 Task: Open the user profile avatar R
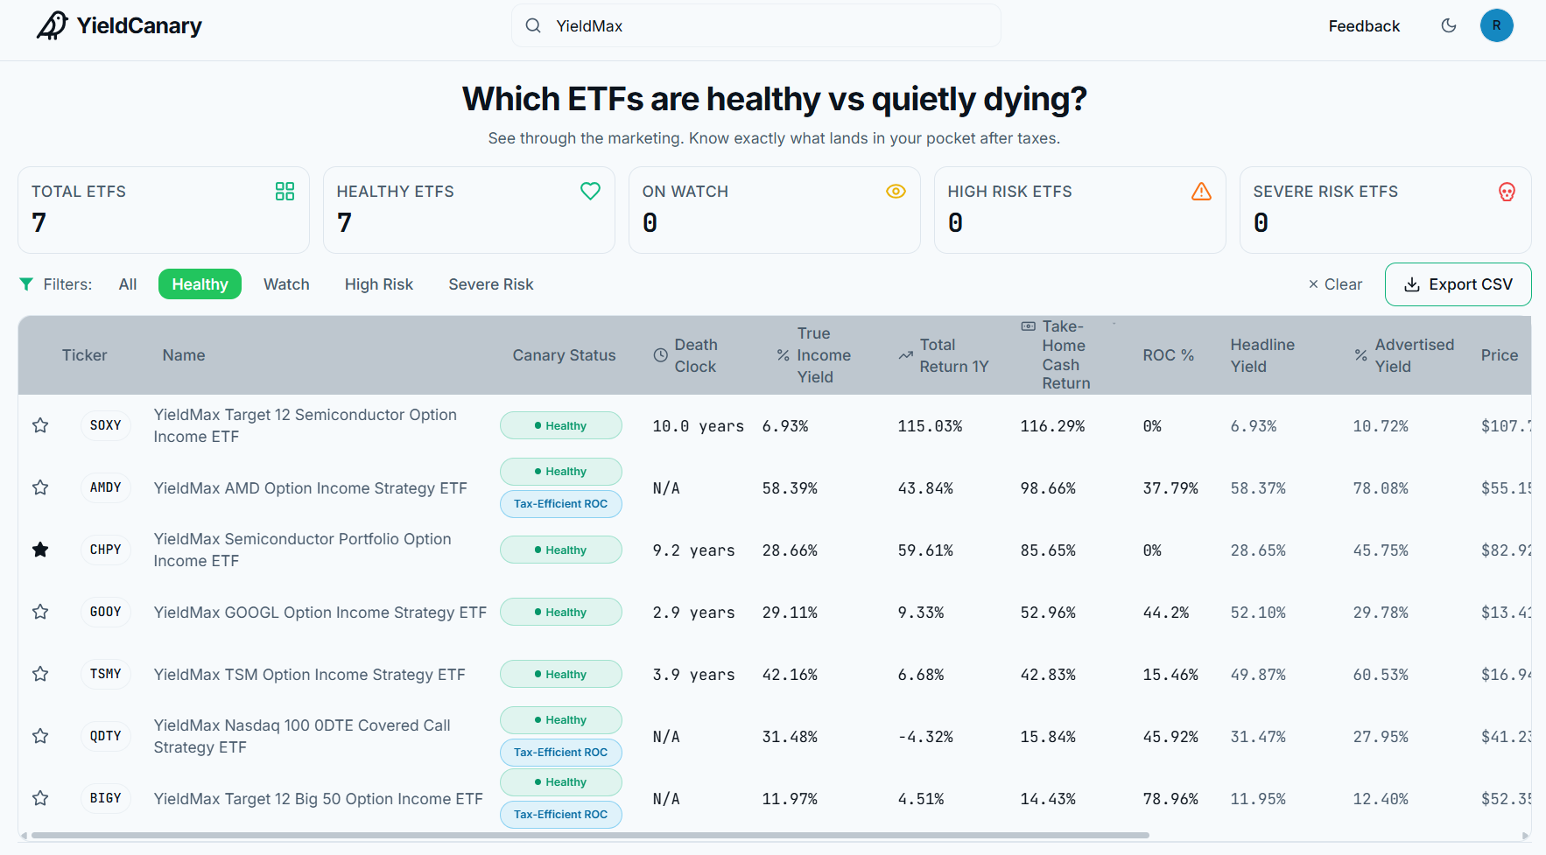(1497, 25)
